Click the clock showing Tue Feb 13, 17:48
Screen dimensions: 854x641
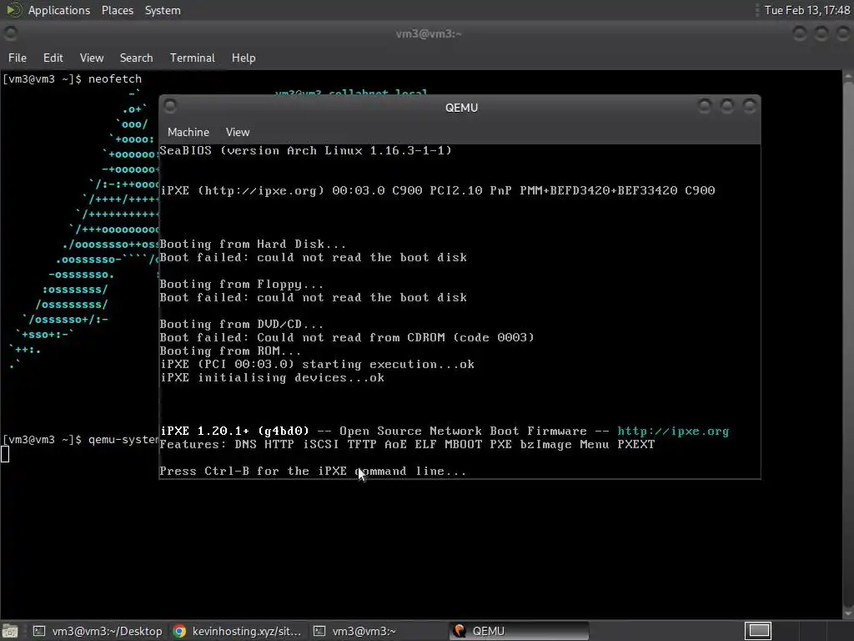click(806, 10)
